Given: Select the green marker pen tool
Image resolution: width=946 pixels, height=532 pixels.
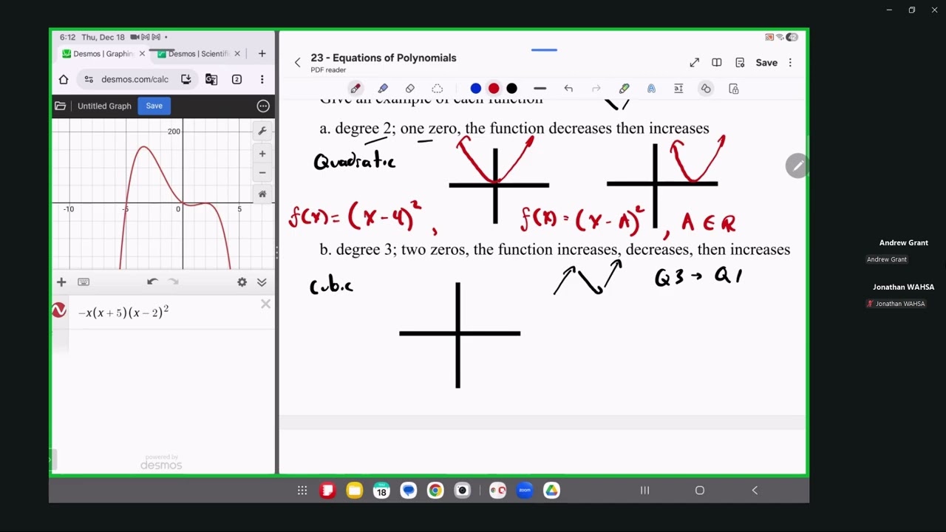Looking at the screenshot, I should pyautogui.click(x=625, y=89).
